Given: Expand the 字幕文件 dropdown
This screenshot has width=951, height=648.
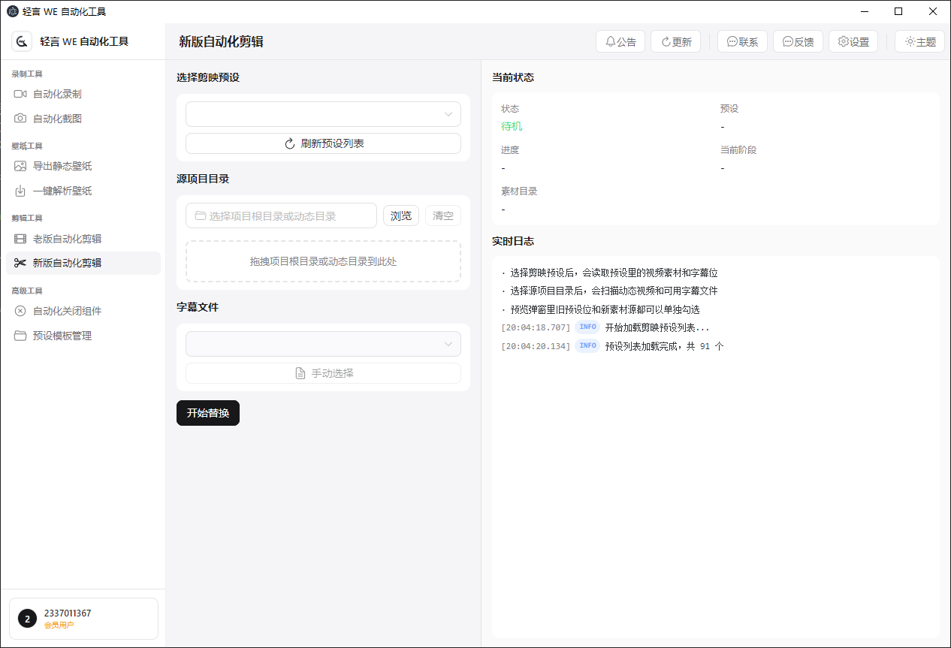Looking at the screenshot, I should [323, 343].
